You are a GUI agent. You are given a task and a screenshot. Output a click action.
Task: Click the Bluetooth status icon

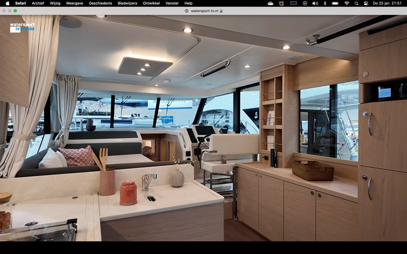(325, 3)
